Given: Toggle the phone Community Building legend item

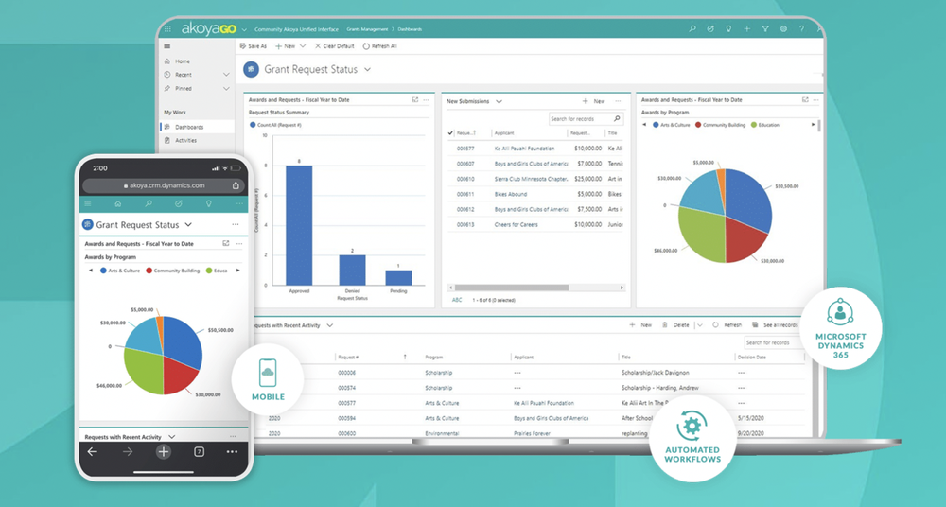Looking at the screenshot, I should [172, 271].
